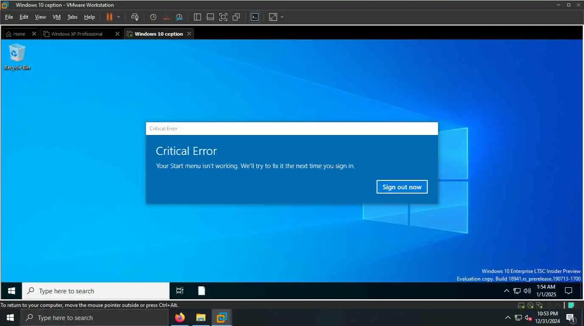Open the guest volume tray icon
584x326 pixels.
pos(527,291)
